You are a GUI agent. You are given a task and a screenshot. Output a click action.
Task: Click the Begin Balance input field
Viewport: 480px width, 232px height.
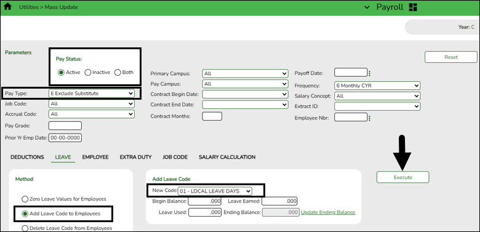pos(205,201)
